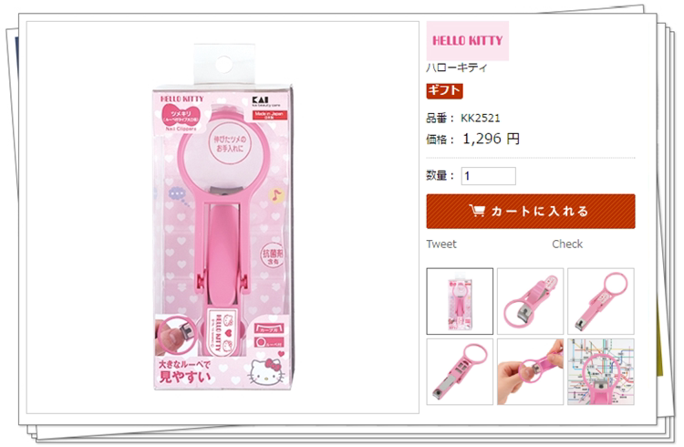Click the main product package image
This screenshot has width=684, height=447.
pyautogui.click(x=223, y=217)
